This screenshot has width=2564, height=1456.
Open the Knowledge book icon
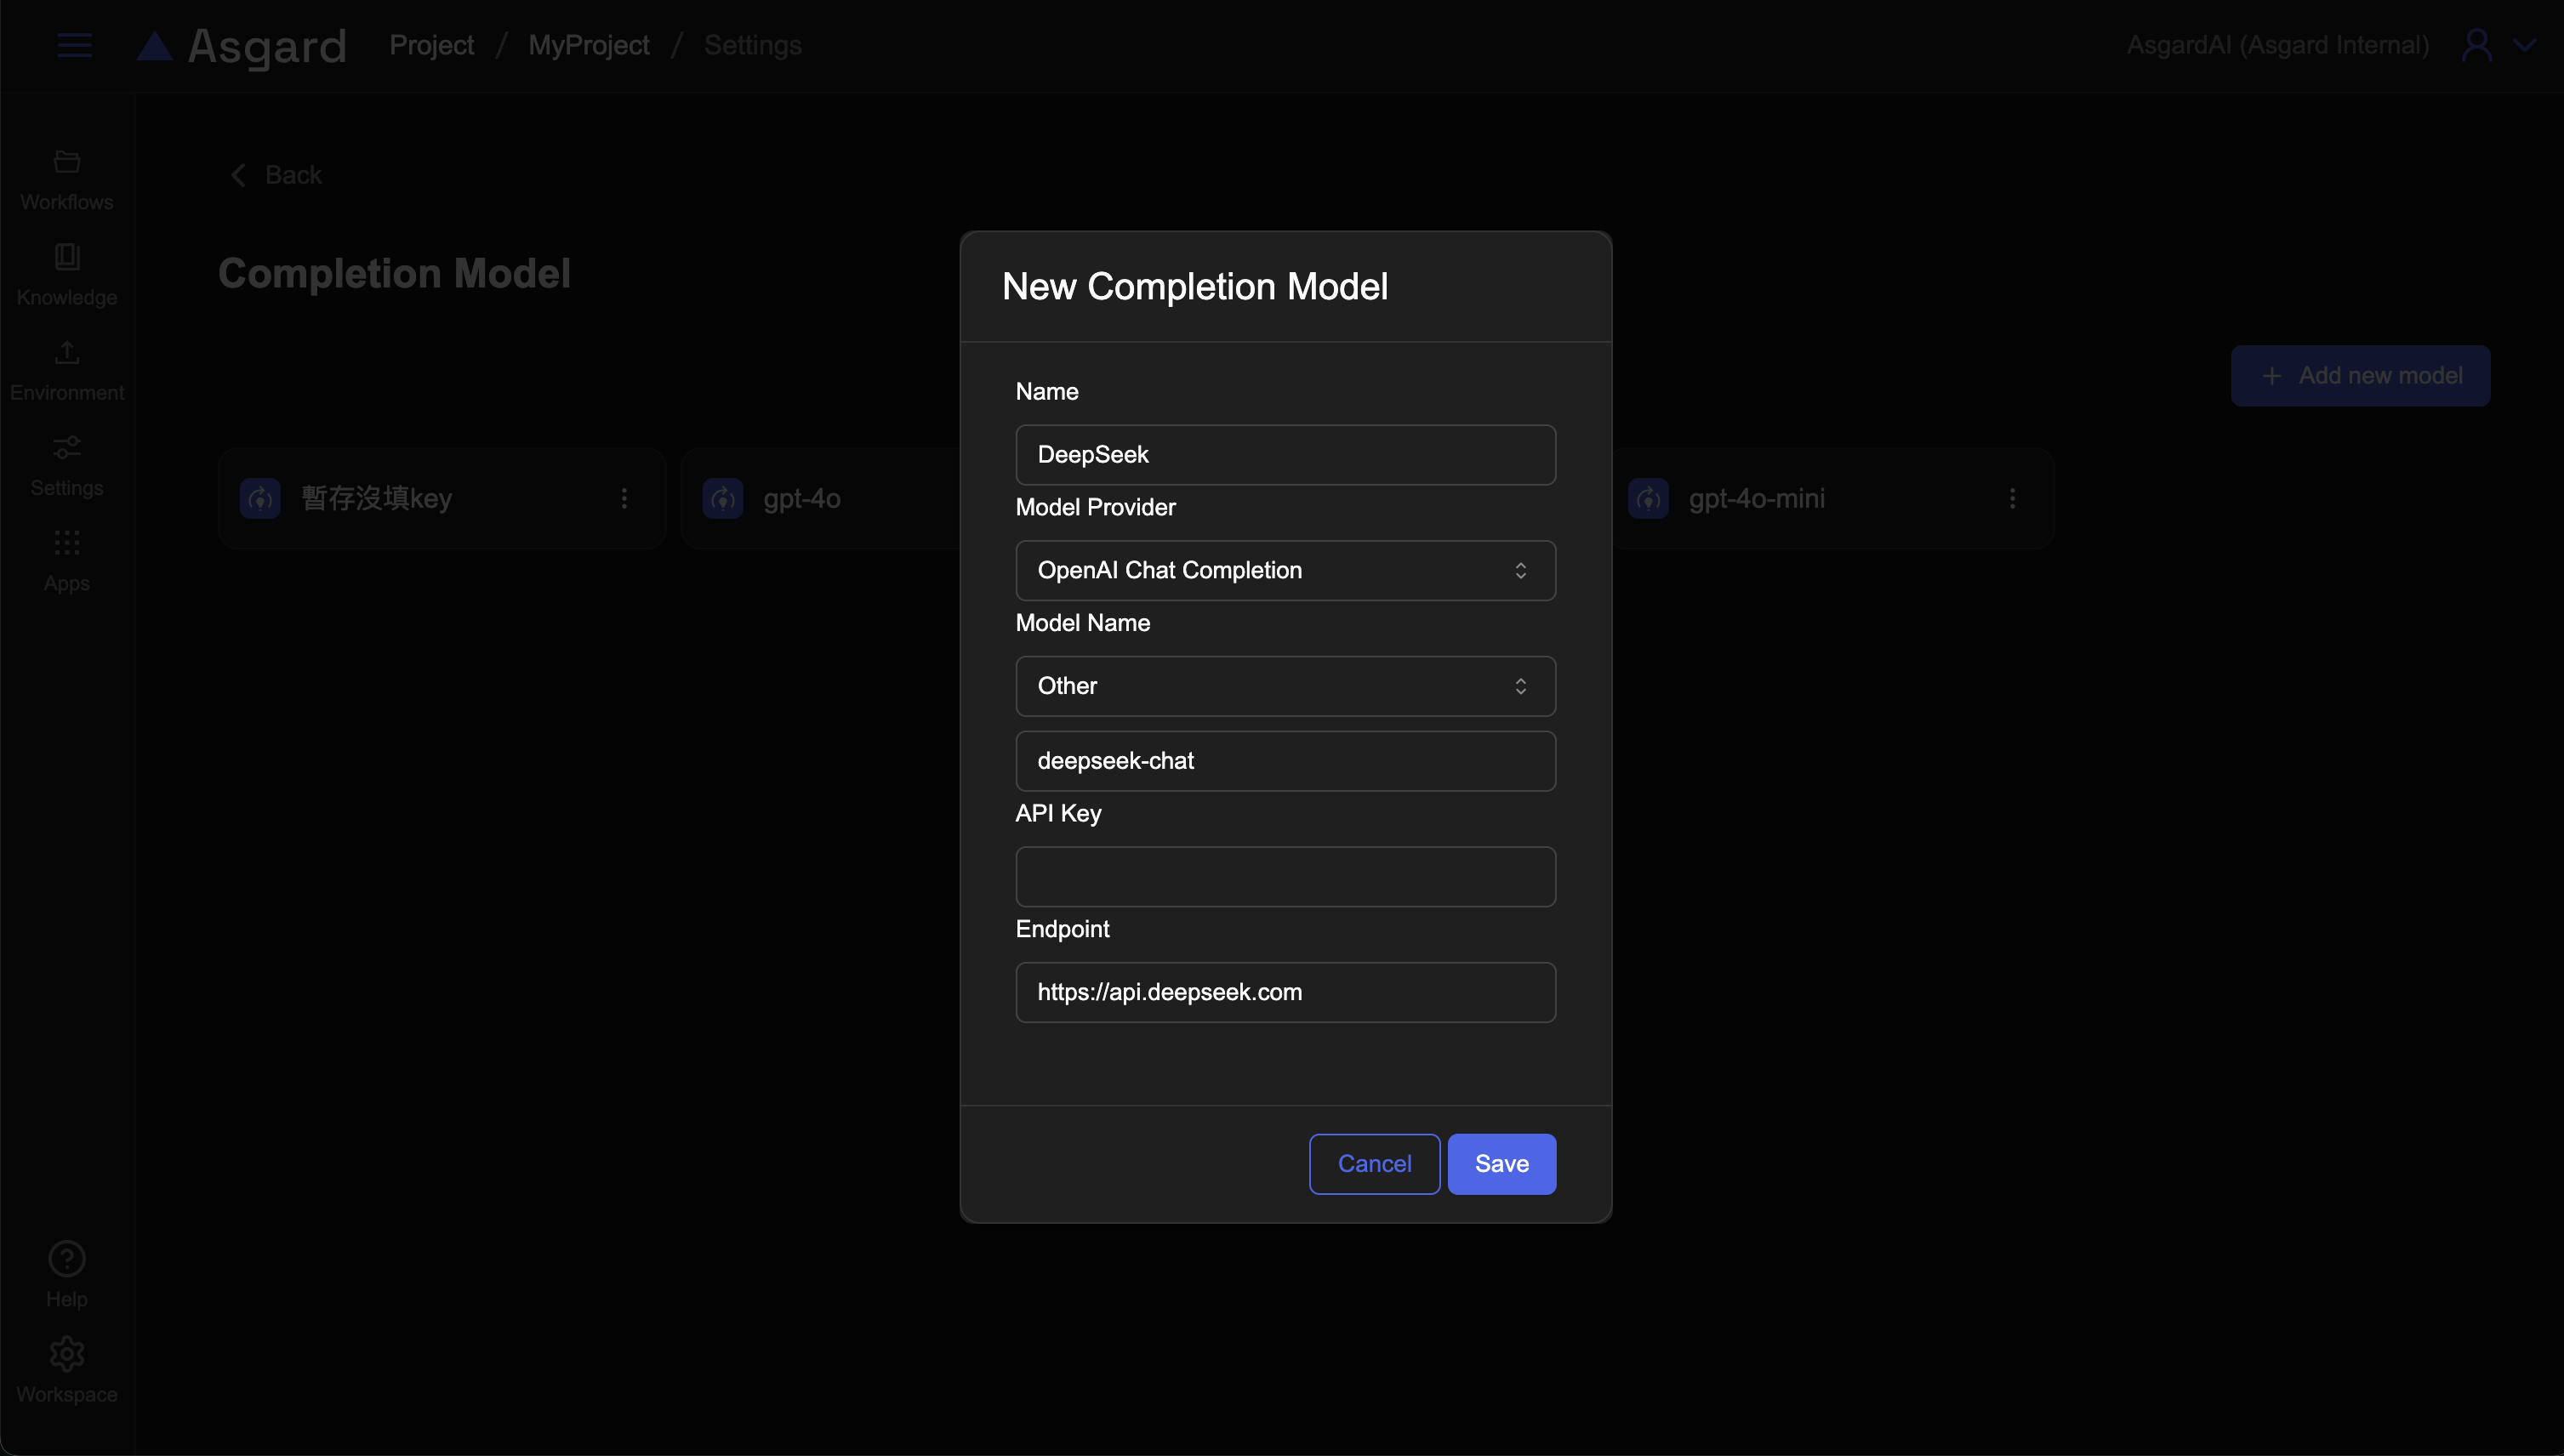point(67,257)
